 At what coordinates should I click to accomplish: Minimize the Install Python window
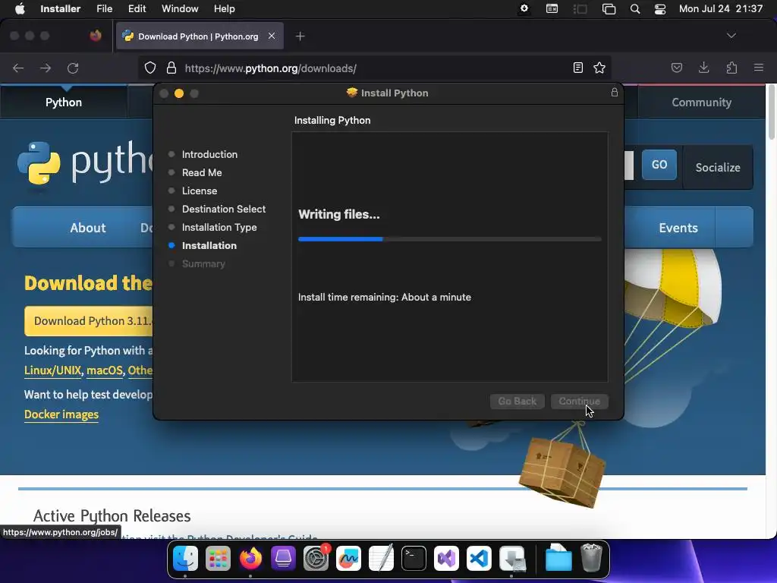tap(179, 93)
